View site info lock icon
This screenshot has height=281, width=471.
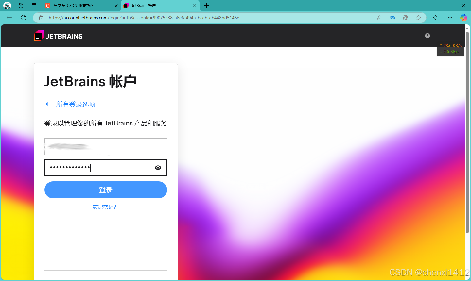pyautogui.click(x=41, y=18)
